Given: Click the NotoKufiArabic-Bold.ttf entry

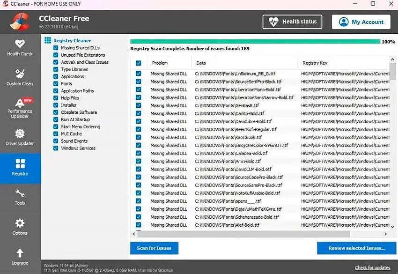Looking at the screenshot, I should coord(237,193).
